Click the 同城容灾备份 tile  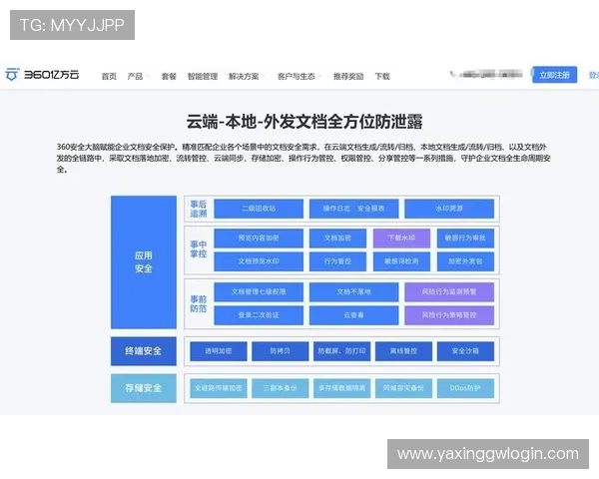[403, 388]
